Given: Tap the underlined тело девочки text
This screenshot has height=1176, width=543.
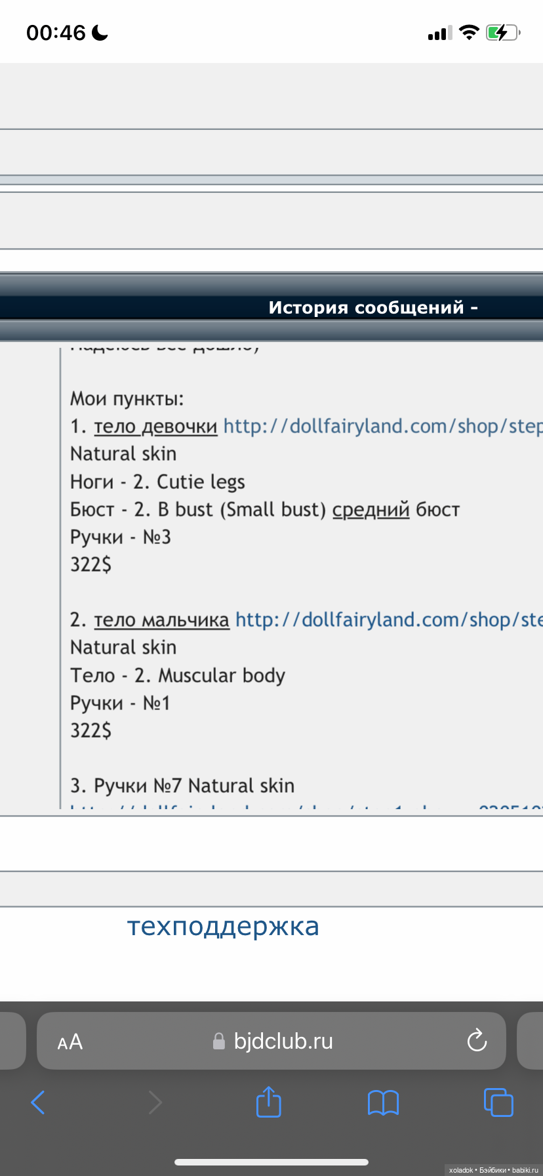Looking at the screenshot, I should [x=155, y=427].
